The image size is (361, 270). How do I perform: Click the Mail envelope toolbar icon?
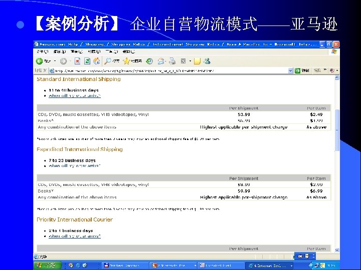[x=161, y=61]
